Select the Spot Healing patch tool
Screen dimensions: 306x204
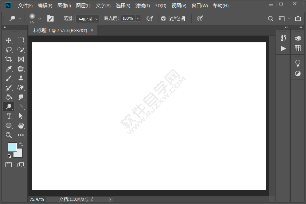[20, 69]
